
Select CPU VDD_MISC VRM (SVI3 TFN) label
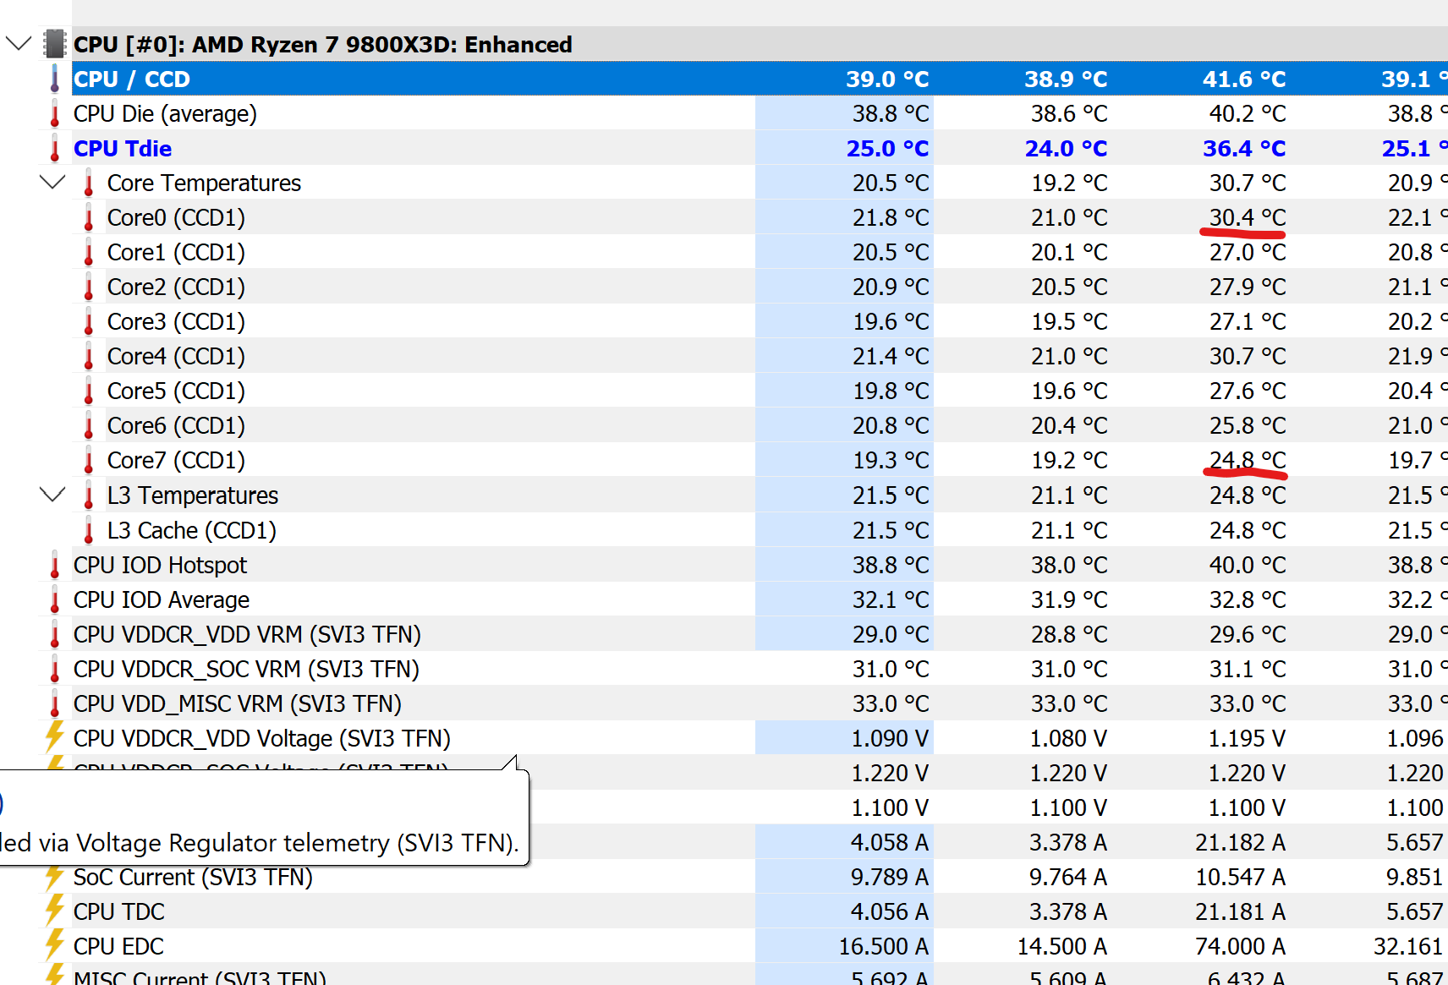point(238,703)
